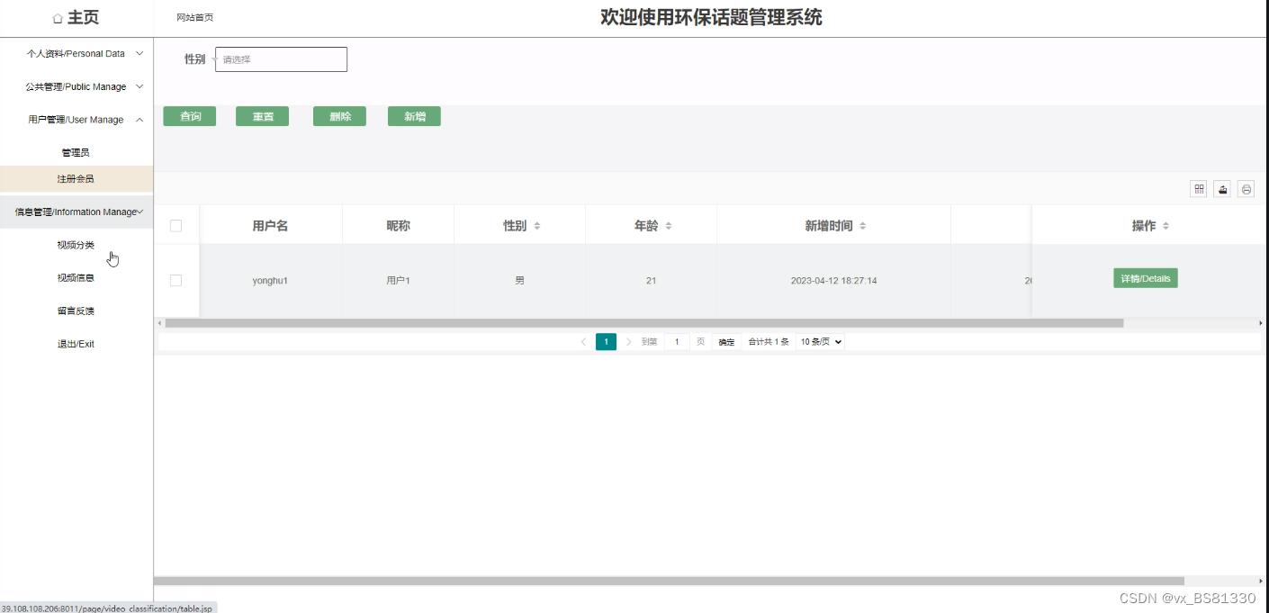1269x613 pixels.
Task: Click the 男 gender cell
Action: pyautogui.click(x=519, y=281)
